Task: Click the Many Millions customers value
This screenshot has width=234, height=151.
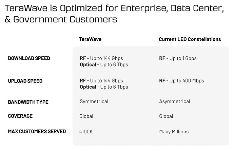Action: (174, 131)
